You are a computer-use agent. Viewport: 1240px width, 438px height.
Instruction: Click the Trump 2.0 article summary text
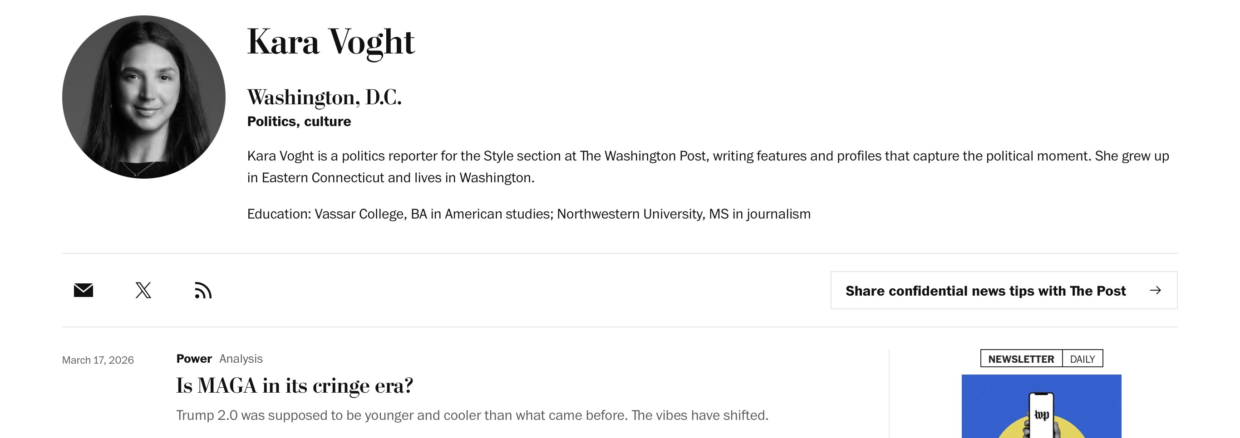click(472, 415)
